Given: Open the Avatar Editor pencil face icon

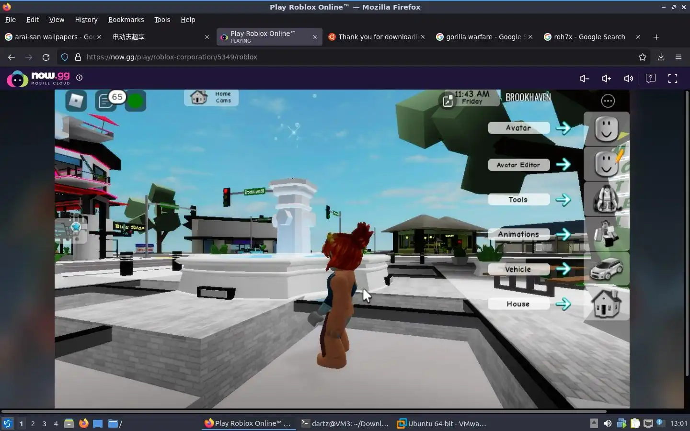Looking at the screenshot, I should [x=606, y=164].
